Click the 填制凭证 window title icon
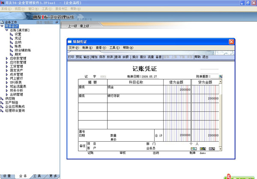Screen dimensions: 257x179 pos(70,42)
